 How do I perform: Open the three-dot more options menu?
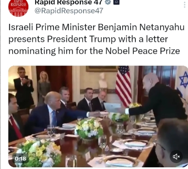point(185,4)
